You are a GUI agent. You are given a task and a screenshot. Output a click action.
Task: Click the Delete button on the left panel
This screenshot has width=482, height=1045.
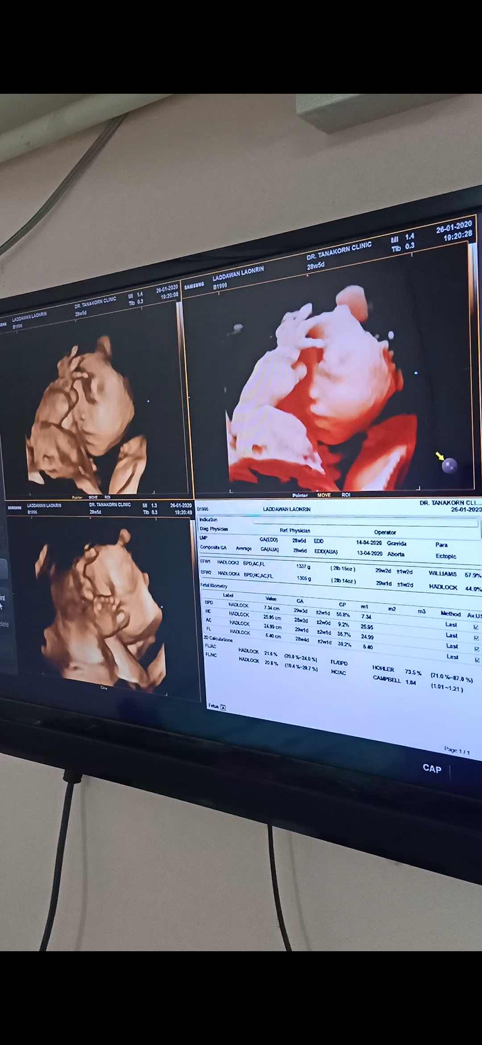(4, 624)
